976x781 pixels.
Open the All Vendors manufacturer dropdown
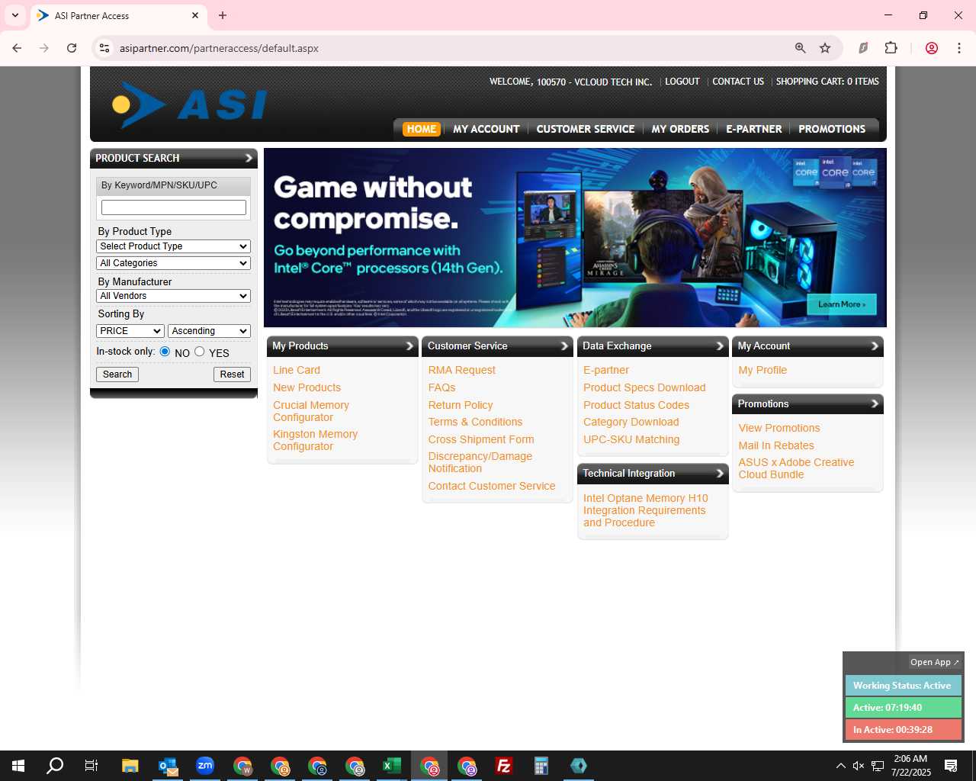pyautogui.click(x=174, y=296)
